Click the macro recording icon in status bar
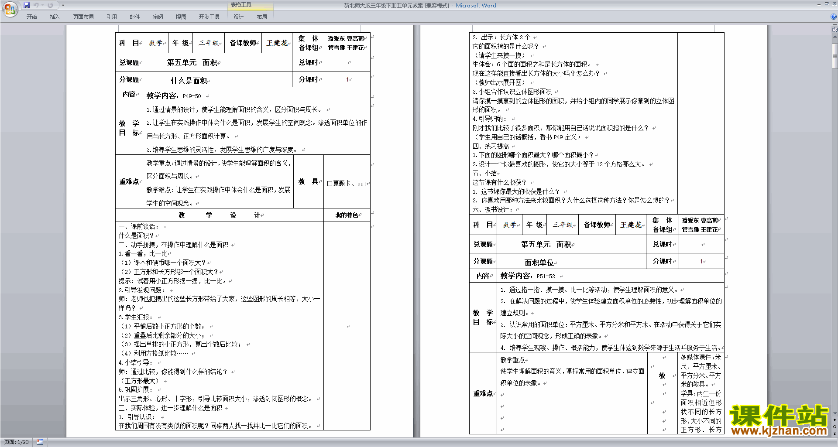This screenshot has width=838, height=447. pyautogui.click(x=40, y=442)
